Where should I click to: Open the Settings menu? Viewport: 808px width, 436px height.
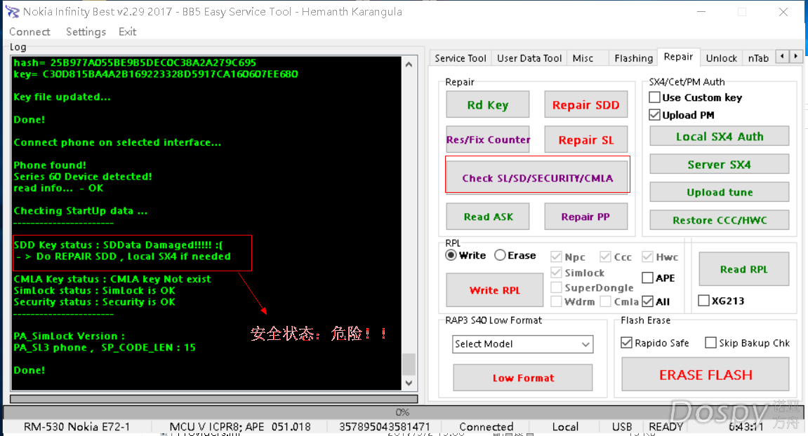(86, 32)
